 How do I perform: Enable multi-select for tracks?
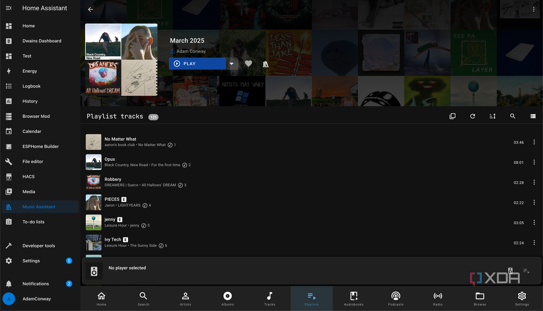(x=453, y=116)
